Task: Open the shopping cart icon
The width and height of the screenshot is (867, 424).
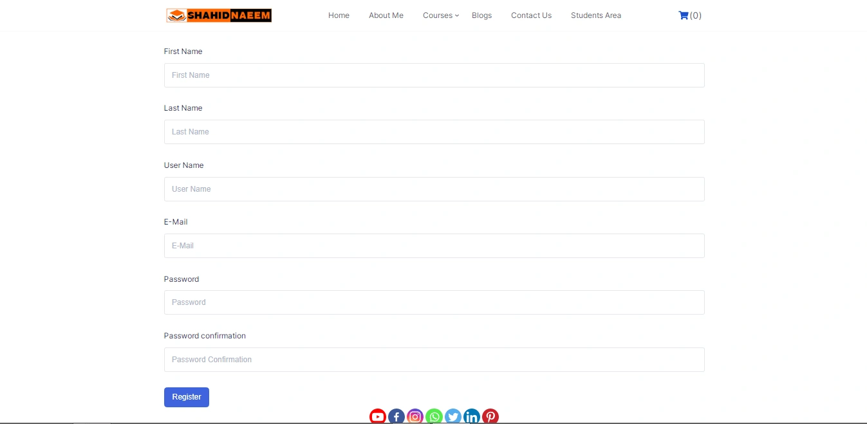Action: 684,15
